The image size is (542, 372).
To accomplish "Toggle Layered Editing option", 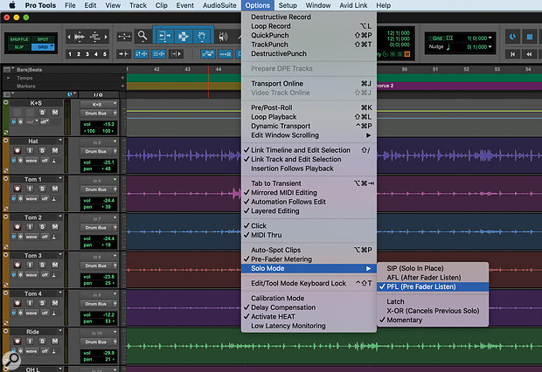I will pos(309,210).
